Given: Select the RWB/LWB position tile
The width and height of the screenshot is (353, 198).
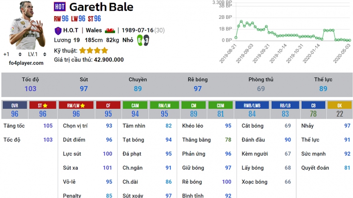Looking at the screenshot, I should [252, 110].
